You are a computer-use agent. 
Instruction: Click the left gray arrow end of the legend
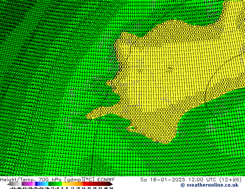[x=9, y=184]
